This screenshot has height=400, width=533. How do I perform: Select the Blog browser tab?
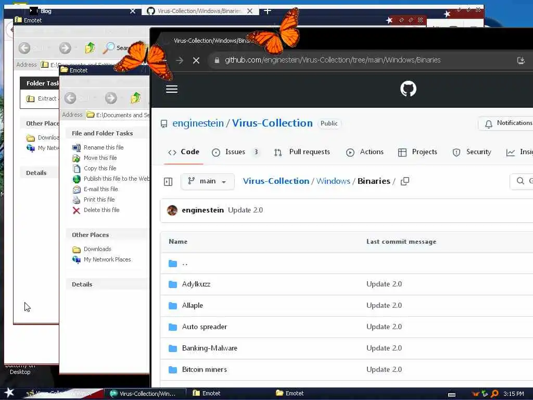(x=46, y=11)
